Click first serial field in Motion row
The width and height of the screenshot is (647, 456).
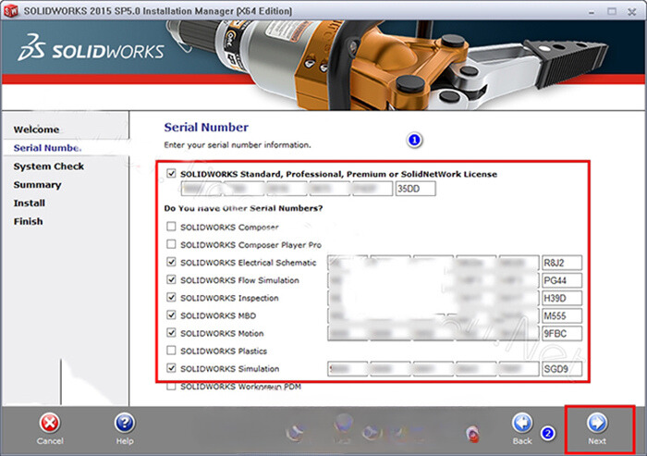(x=348, y=333)
